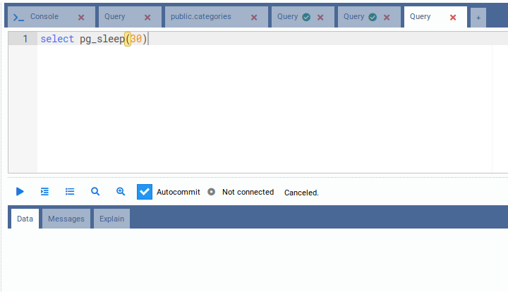Viewport: 508px width, 292px height.
Task: Click line number 1 in the editor gutter
Action: pos(25,39)
